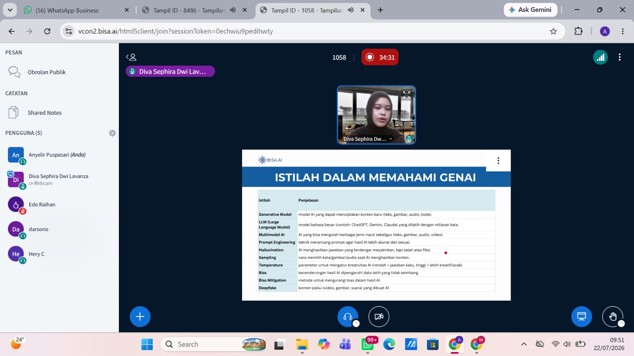Open Copilot from taskbar
634x356 pixels.
tap(324, 345)
